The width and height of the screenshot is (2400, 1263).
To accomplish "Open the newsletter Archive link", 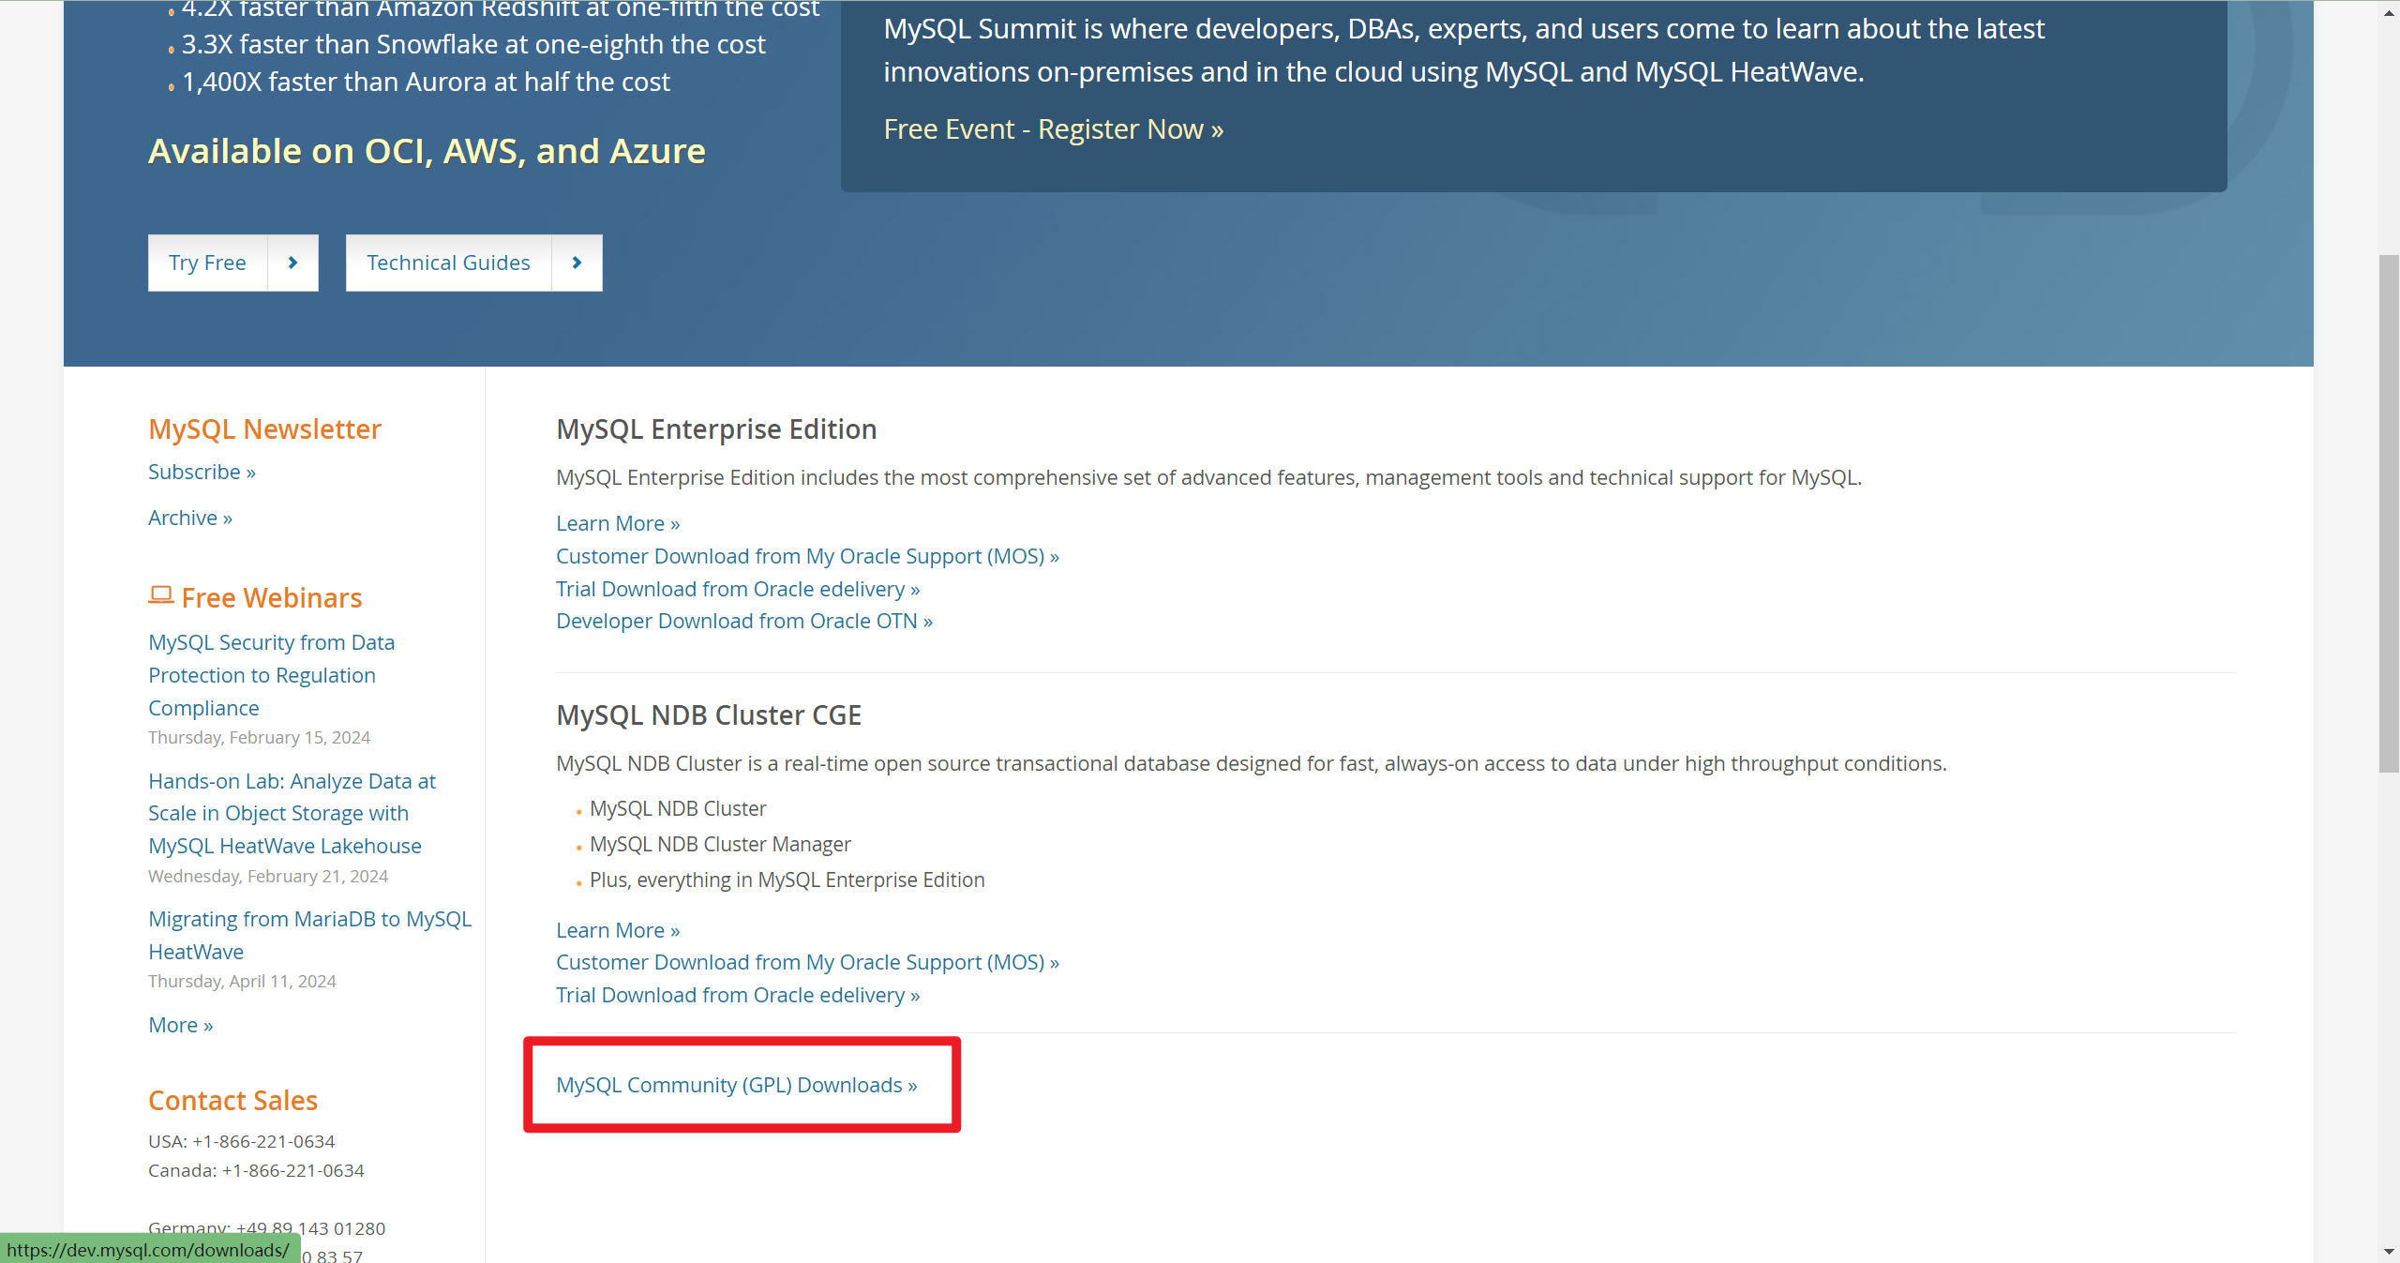I will coord(189,518).
